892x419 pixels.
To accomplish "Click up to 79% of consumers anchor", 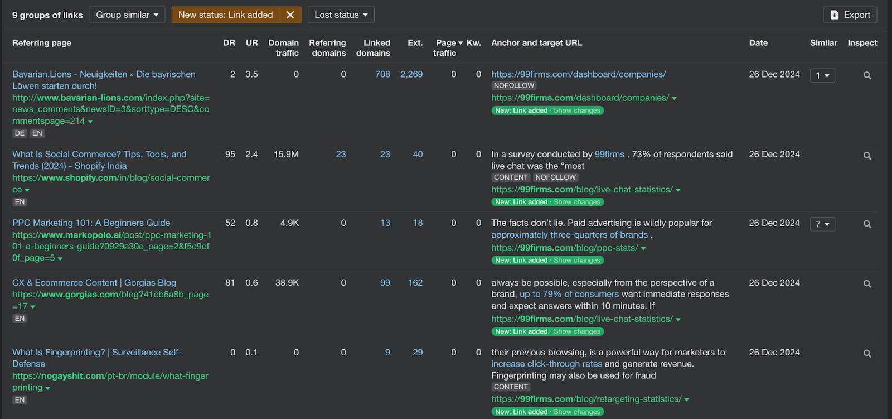I will (x=569, y=294).
